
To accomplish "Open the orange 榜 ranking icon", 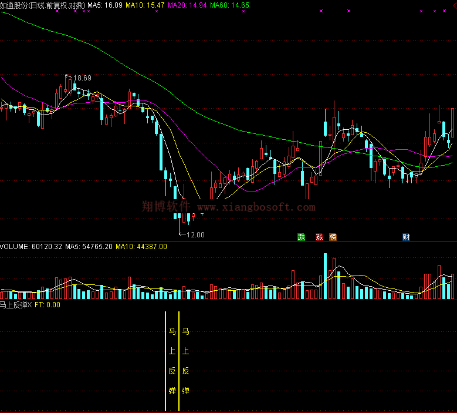I will click(x=333, y=237).
